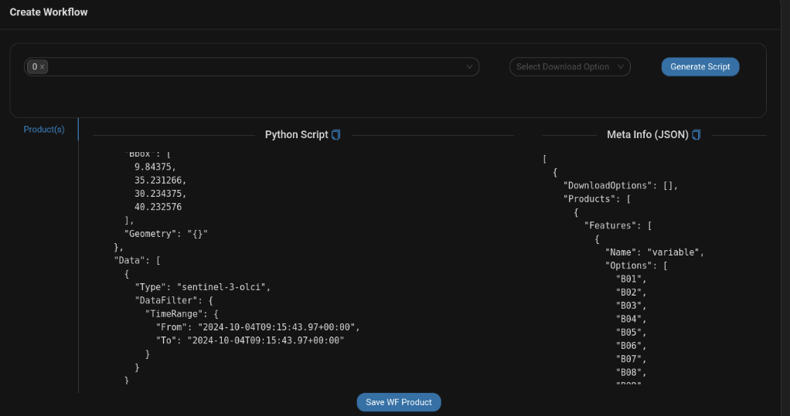The image size is (790, 416).
Task: Click the "B06" option in JSON
Action: click(631, 346)
